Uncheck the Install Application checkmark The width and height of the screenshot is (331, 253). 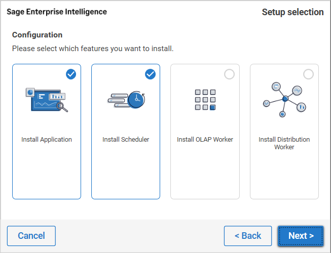click(x=71, y=74)
